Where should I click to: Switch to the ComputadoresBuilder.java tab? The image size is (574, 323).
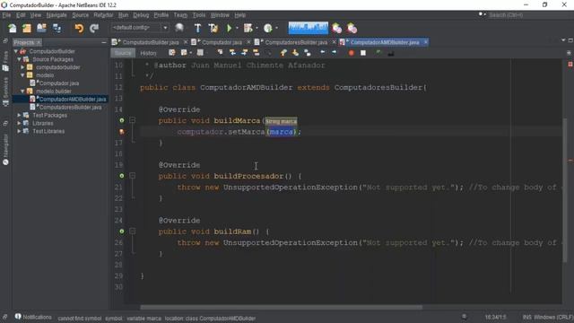[296, 42]
